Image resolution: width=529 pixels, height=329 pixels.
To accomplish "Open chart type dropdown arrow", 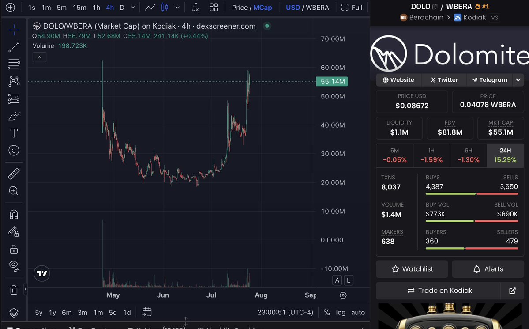I will (177, 8).
